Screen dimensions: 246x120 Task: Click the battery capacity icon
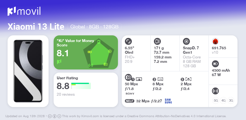pos(215,64)
